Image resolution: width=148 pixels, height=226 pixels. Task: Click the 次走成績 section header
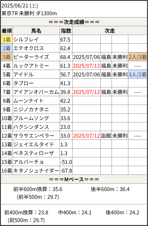point(74,22)
